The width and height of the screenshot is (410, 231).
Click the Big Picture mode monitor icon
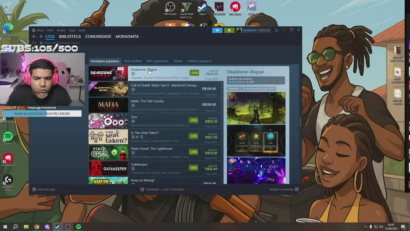click(x=276, y=30)
